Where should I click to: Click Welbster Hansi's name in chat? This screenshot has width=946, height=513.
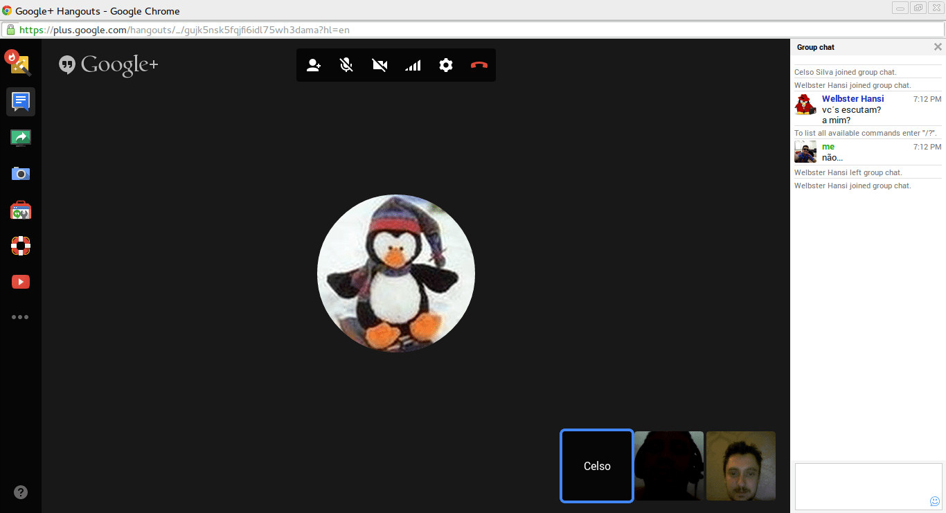point(853,98)
